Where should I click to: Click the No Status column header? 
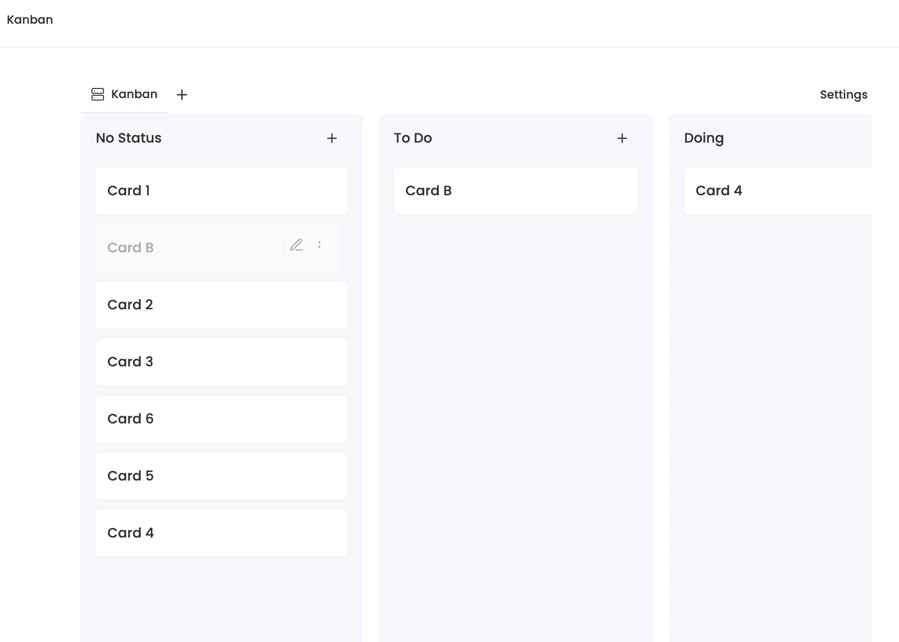pos(129,138)
